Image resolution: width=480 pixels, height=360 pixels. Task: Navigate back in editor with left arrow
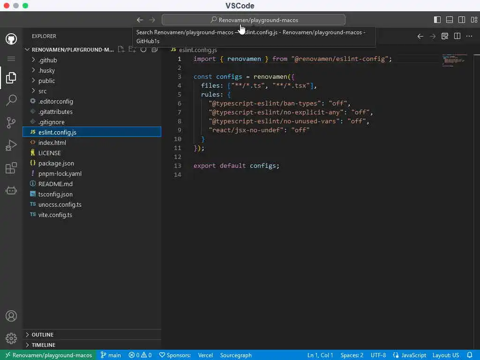(x=420, y=37)
